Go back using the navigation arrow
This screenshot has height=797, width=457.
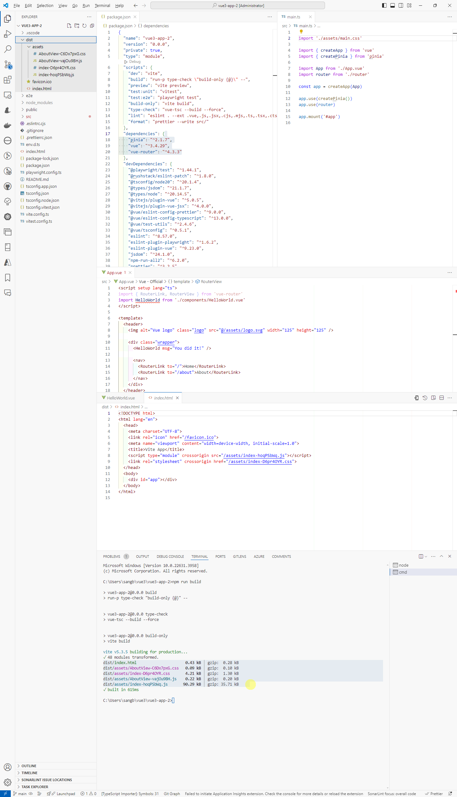click(x=136, y=5)
